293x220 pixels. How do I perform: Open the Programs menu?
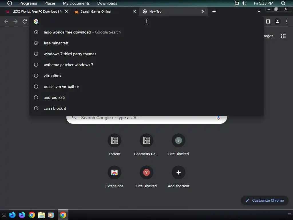[x=28, y=3]
